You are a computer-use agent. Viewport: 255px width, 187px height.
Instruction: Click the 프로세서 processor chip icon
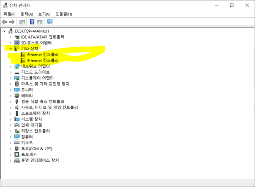17,154
